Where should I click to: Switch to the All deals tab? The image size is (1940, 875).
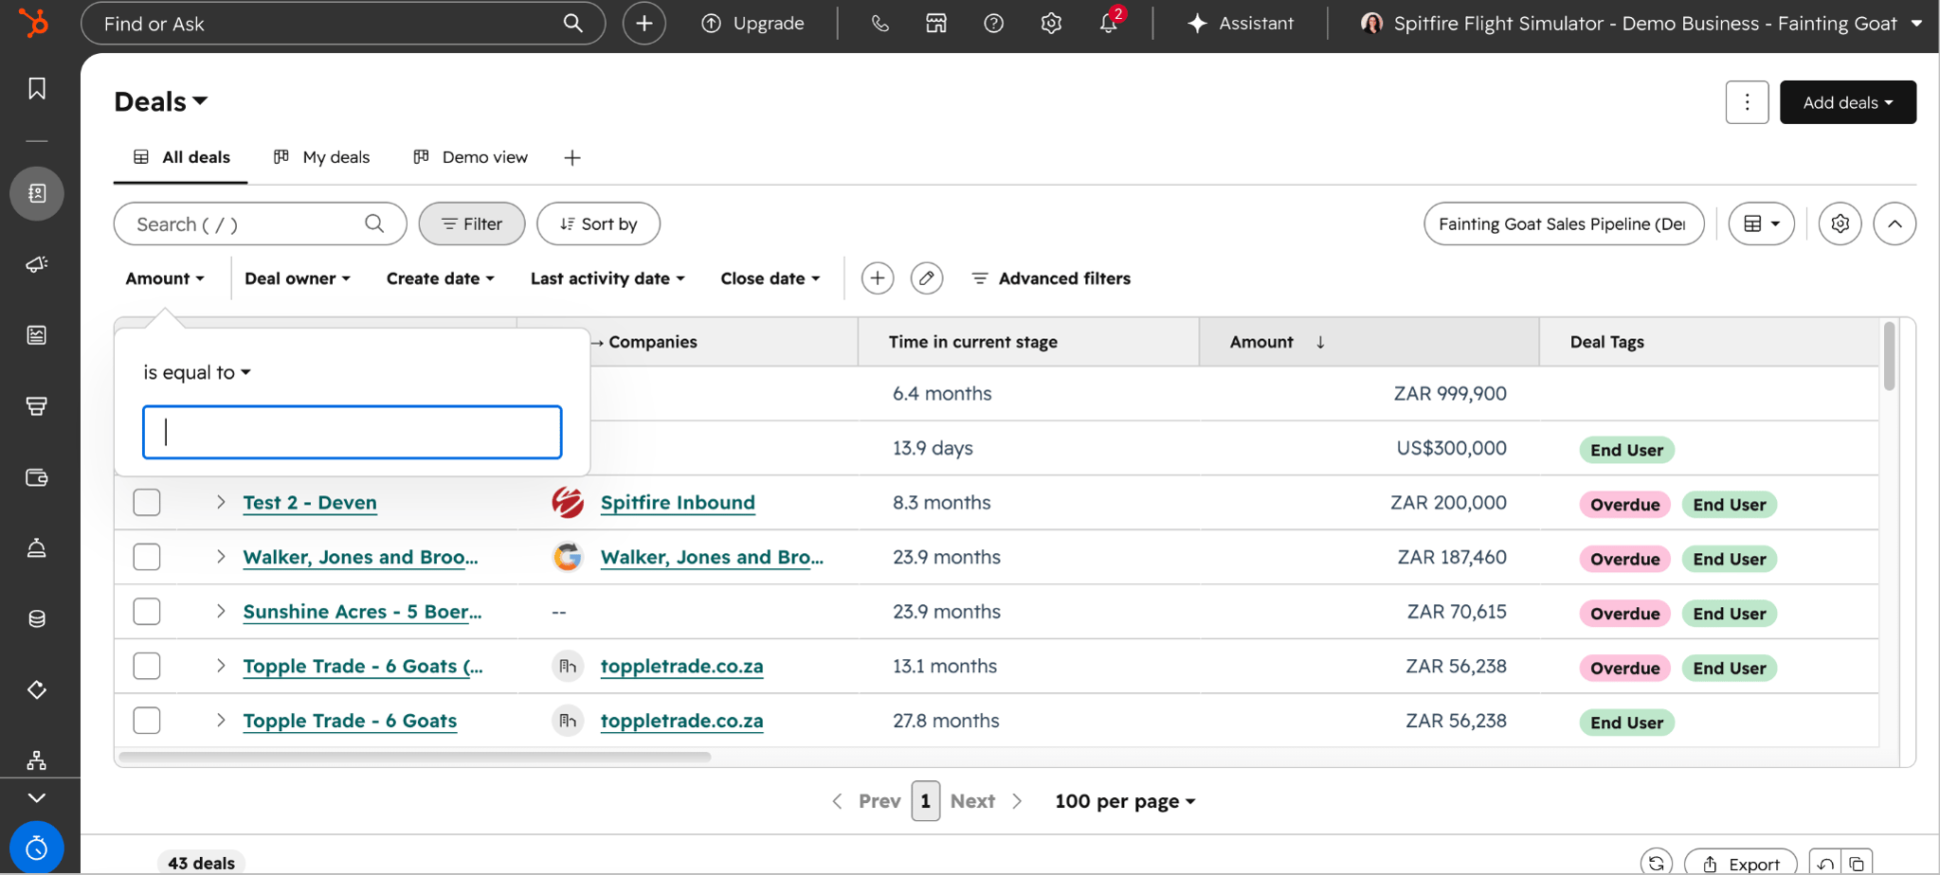[181, 157]
